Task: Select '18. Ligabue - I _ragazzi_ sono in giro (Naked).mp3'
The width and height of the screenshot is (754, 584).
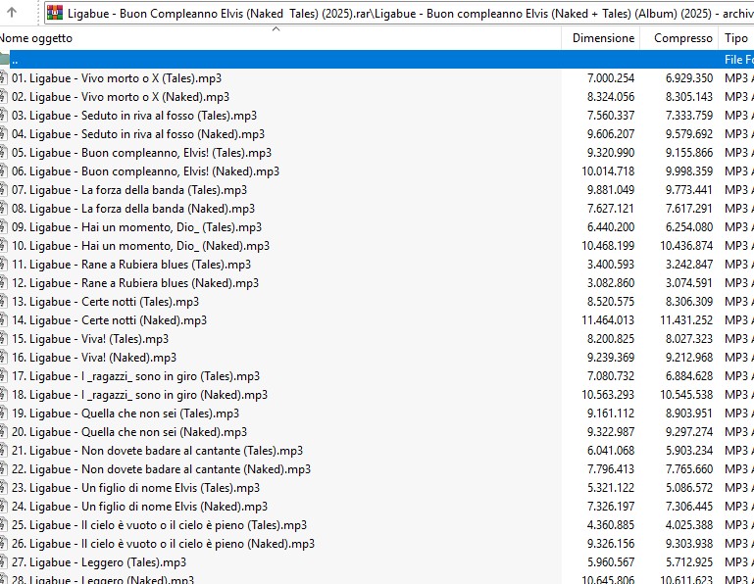Action: coord(139,395)
